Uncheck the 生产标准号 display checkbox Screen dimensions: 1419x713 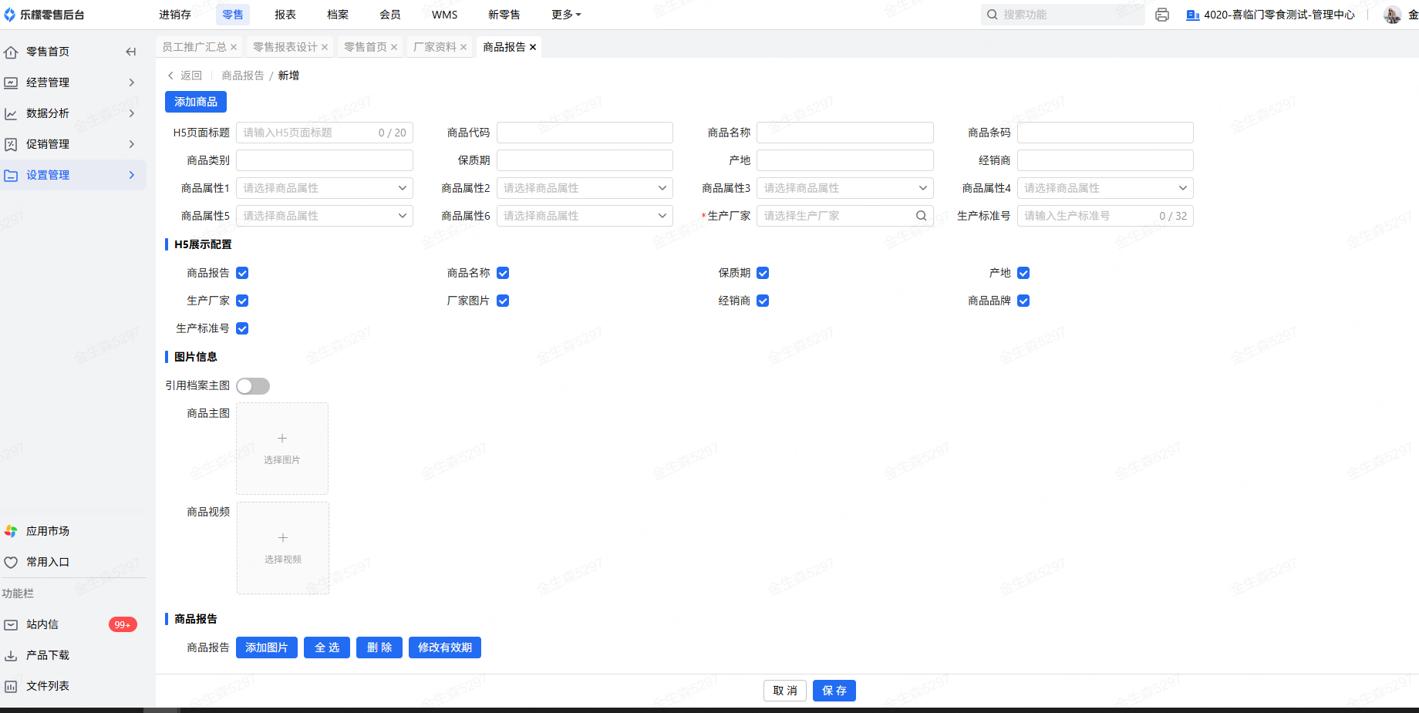[x=242, y=328]
